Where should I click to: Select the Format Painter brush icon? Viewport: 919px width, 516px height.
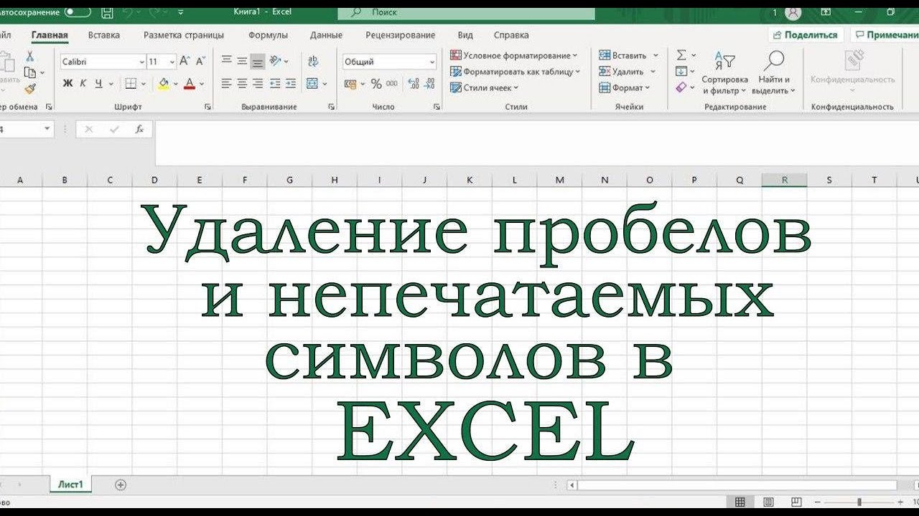tap(29, 89)
